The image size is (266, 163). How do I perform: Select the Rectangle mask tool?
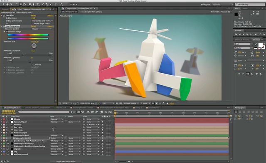30,4
